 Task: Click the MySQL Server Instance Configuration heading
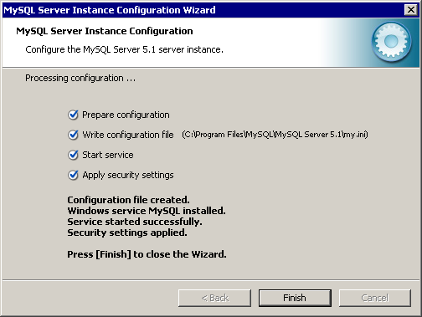(105, 31)
